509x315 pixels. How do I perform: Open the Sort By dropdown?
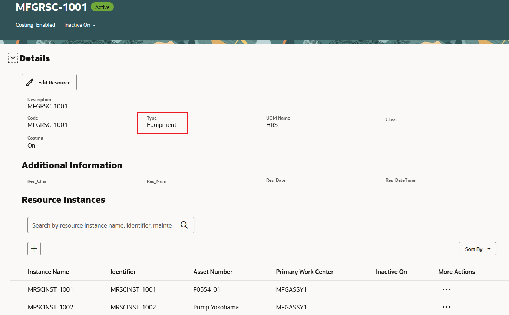pyautogui.click(x=477, y=249)
